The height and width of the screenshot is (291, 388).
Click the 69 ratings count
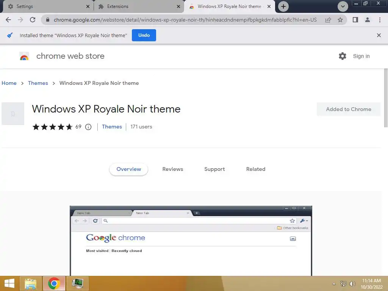[x=78, y=127]
